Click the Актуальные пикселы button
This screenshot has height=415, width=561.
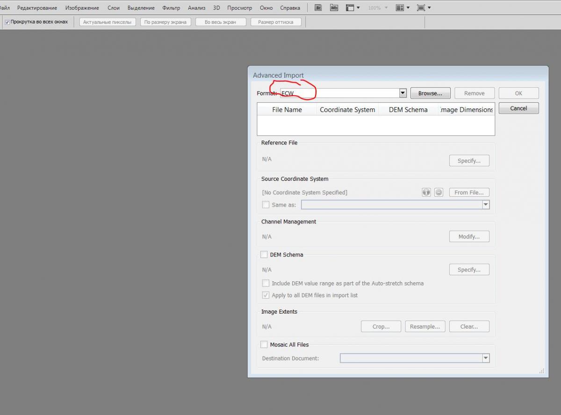tap(108, 22)
